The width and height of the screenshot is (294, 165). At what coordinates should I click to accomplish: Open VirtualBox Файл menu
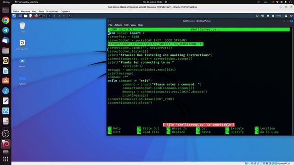click(x=16, y=11)
